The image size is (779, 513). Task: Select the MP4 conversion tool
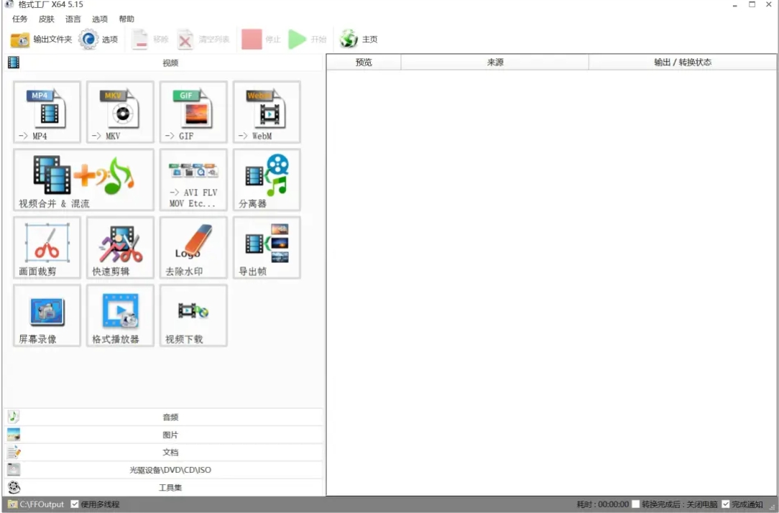46,112
